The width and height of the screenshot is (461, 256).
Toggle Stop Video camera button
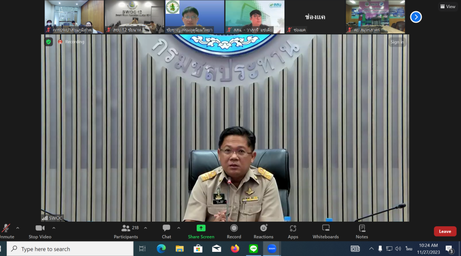(x=39, y=231)
